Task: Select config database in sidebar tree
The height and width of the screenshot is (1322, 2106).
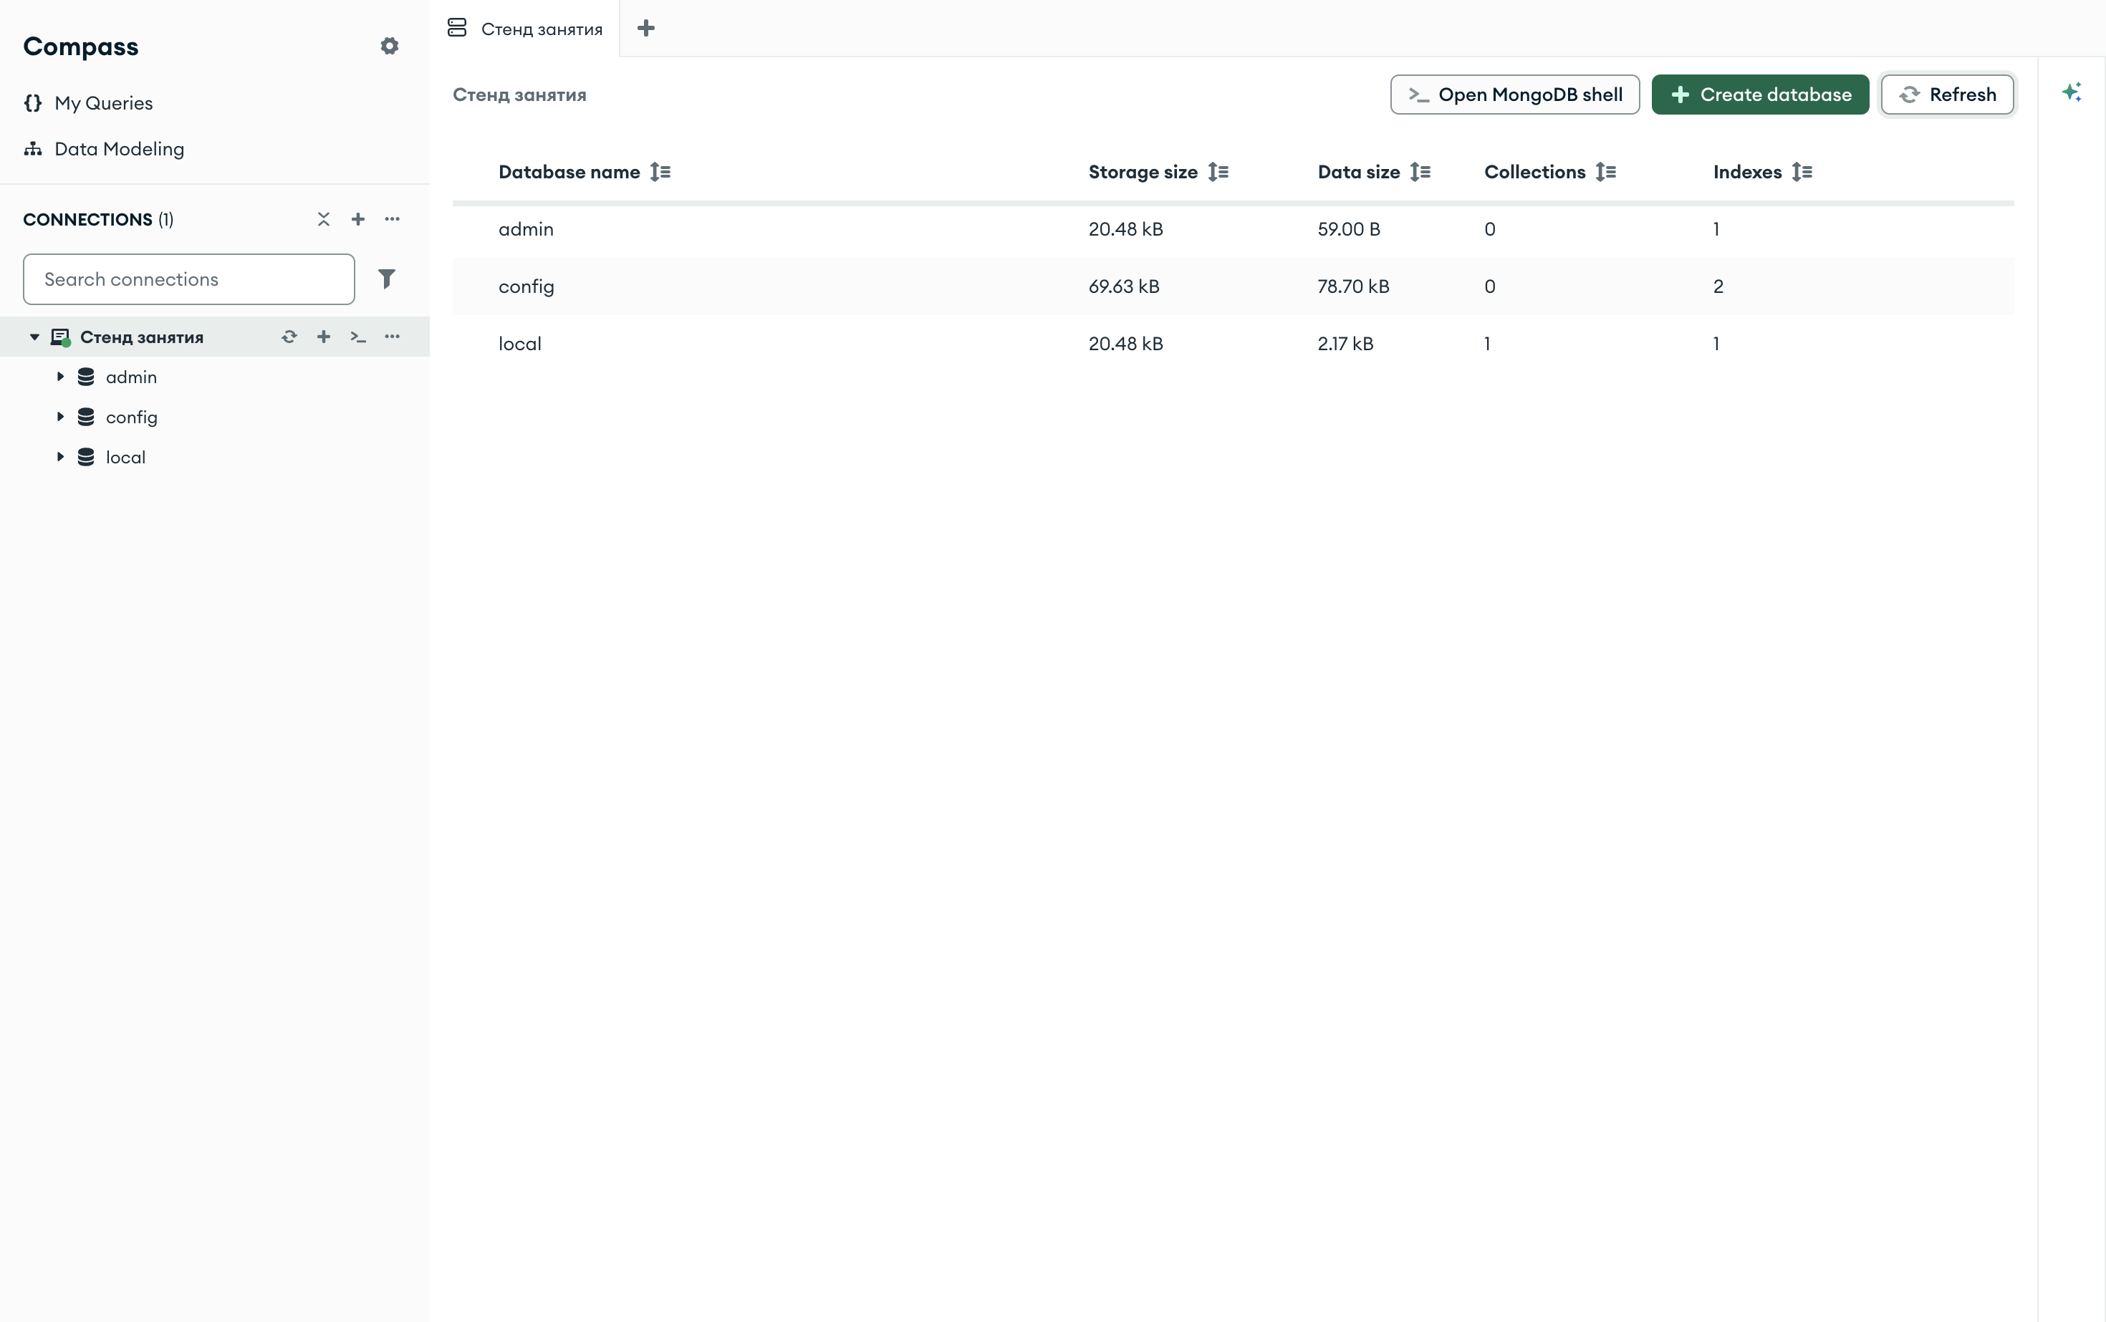Action: [131, 417]
